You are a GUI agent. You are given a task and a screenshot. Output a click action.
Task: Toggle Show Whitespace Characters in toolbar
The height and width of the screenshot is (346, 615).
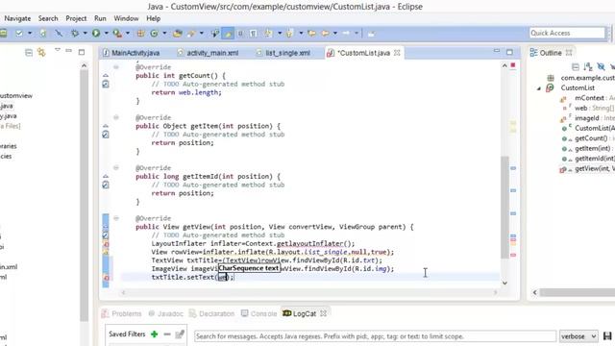[x=254, y=34]
